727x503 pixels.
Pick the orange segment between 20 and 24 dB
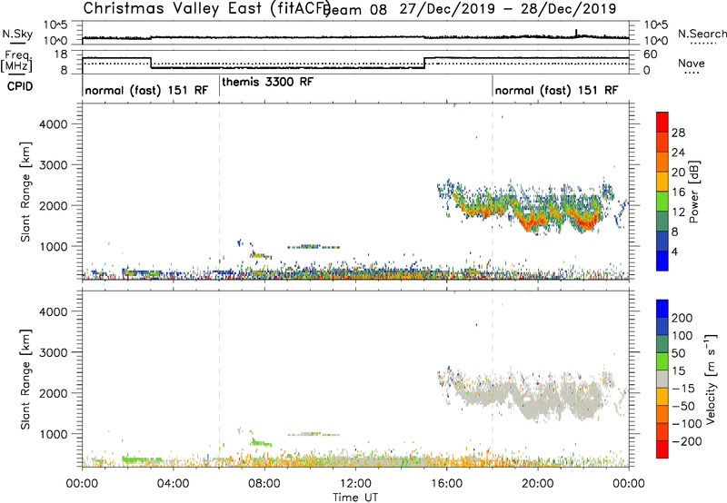point(662,163)
